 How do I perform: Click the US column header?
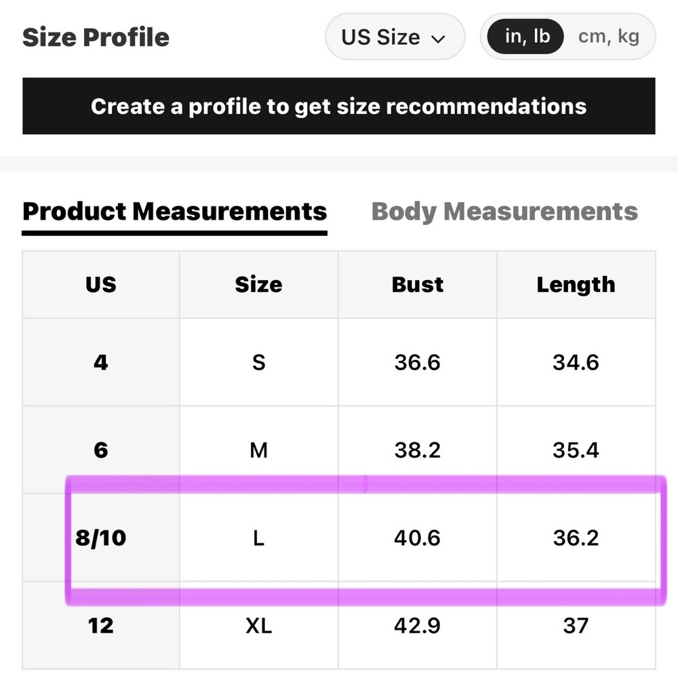pos(101,285)
